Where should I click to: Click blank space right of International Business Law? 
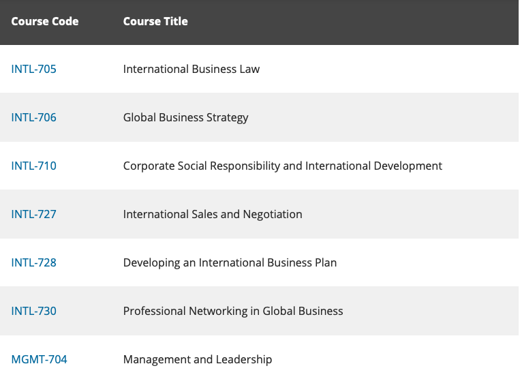388,69
